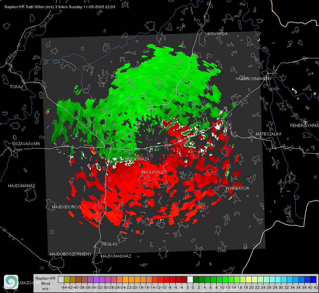Select the KISVÁRDA city label

point(218,34)
